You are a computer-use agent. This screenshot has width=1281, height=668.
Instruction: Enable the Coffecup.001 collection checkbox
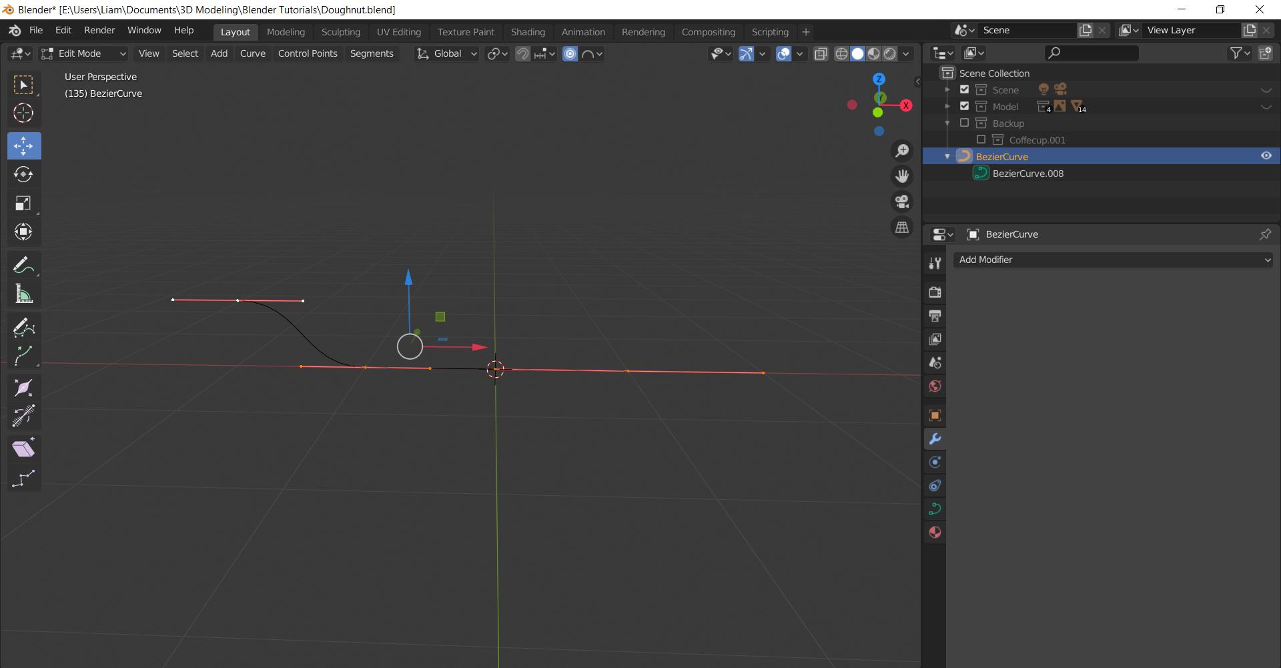(981, 139)
